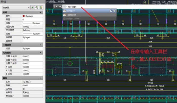The width and height of the screenshot is (177, 103).
Task: Click the Select Objects icon in Properties
Action: 37,8
